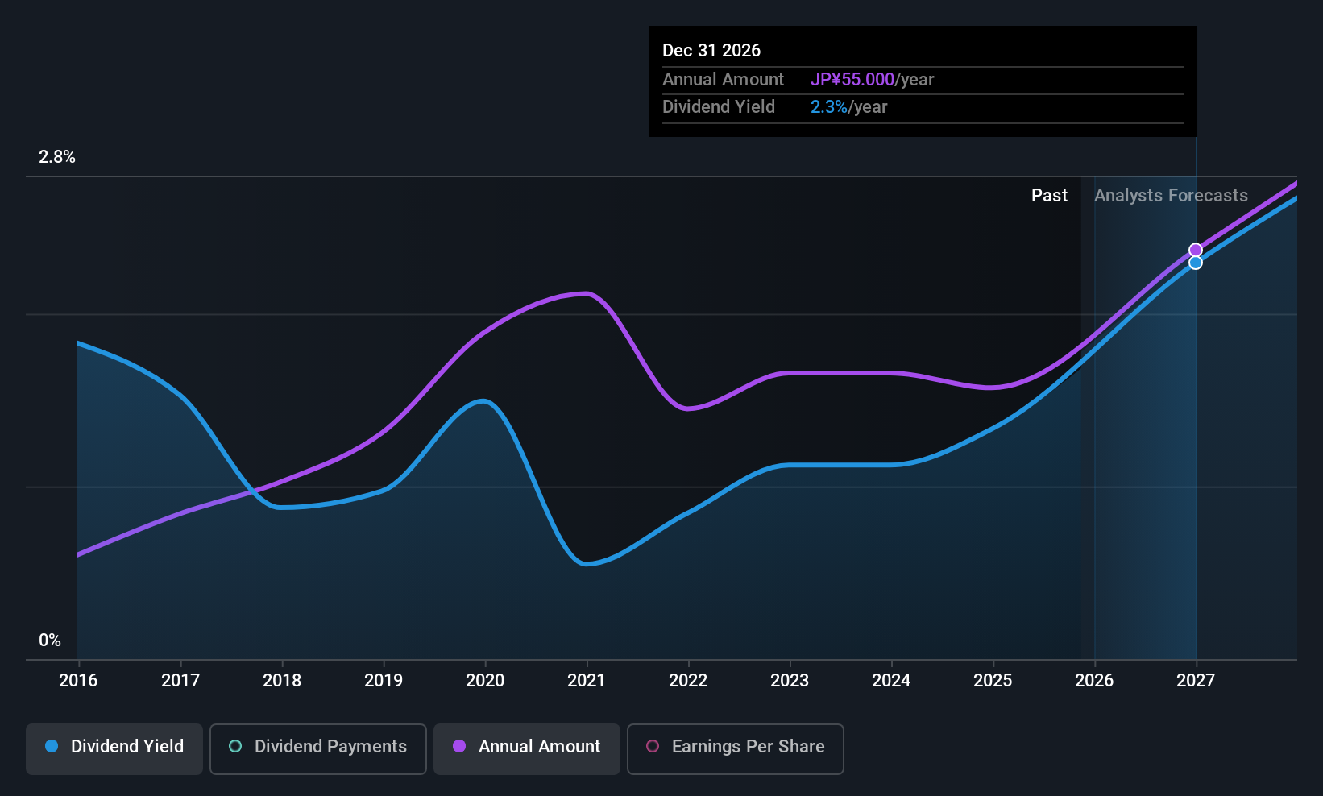Click the 2026 x-axis year label
Image resolution: width=1323 pixels, height=796 pixels.
coord(1094,681)
